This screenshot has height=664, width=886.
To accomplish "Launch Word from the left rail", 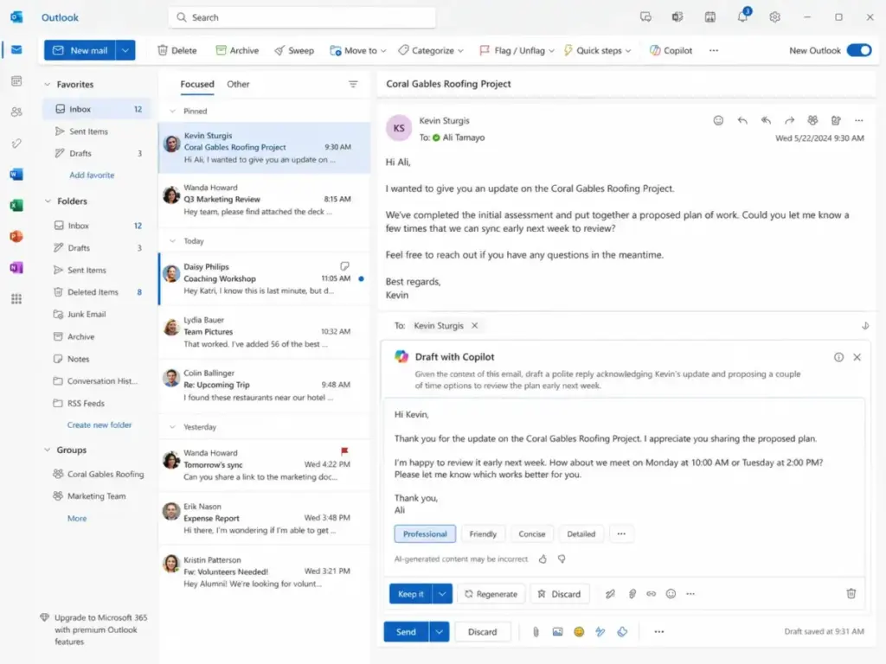I will 16,174.
